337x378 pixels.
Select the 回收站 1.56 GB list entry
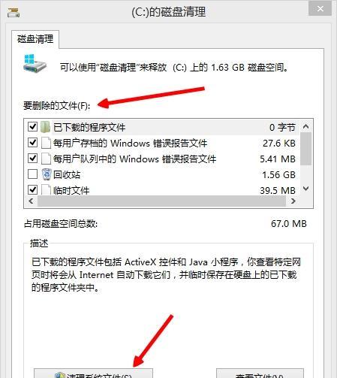(x=162, y=174)
